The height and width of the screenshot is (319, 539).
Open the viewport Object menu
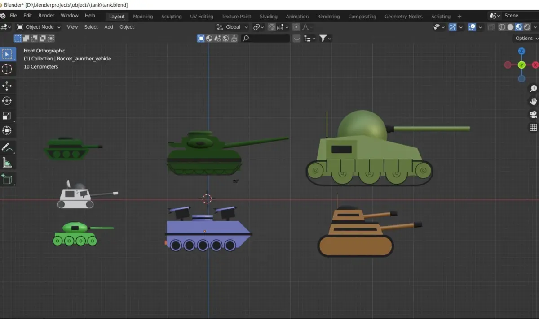127,27
